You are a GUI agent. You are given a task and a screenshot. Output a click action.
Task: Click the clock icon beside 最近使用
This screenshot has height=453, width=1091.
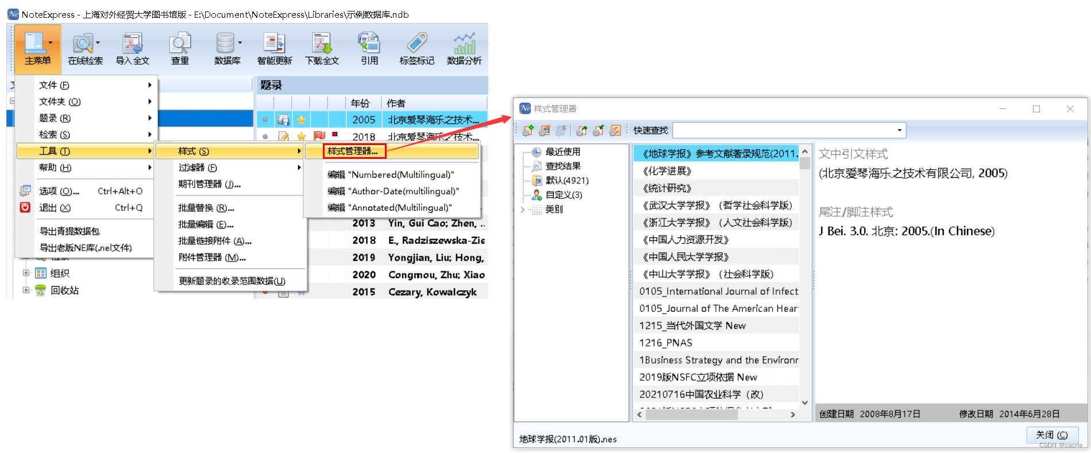[x=537, y=152]
